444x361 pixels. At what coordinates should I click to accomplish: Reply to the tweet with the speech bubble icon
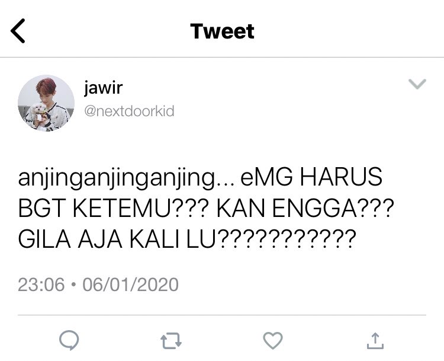(x=69, y=340)
